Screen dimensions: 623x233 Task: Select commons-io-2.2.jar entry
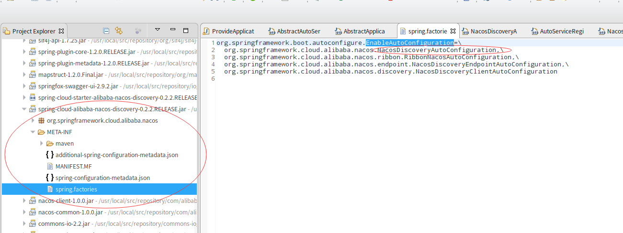pyautogui.click(x=65, y=223)
